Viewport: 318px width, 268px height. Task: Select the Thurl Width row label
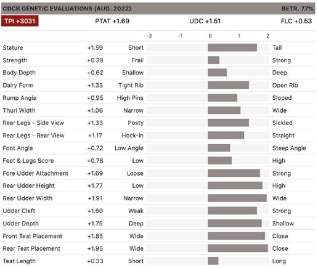(x=19, y=110)
